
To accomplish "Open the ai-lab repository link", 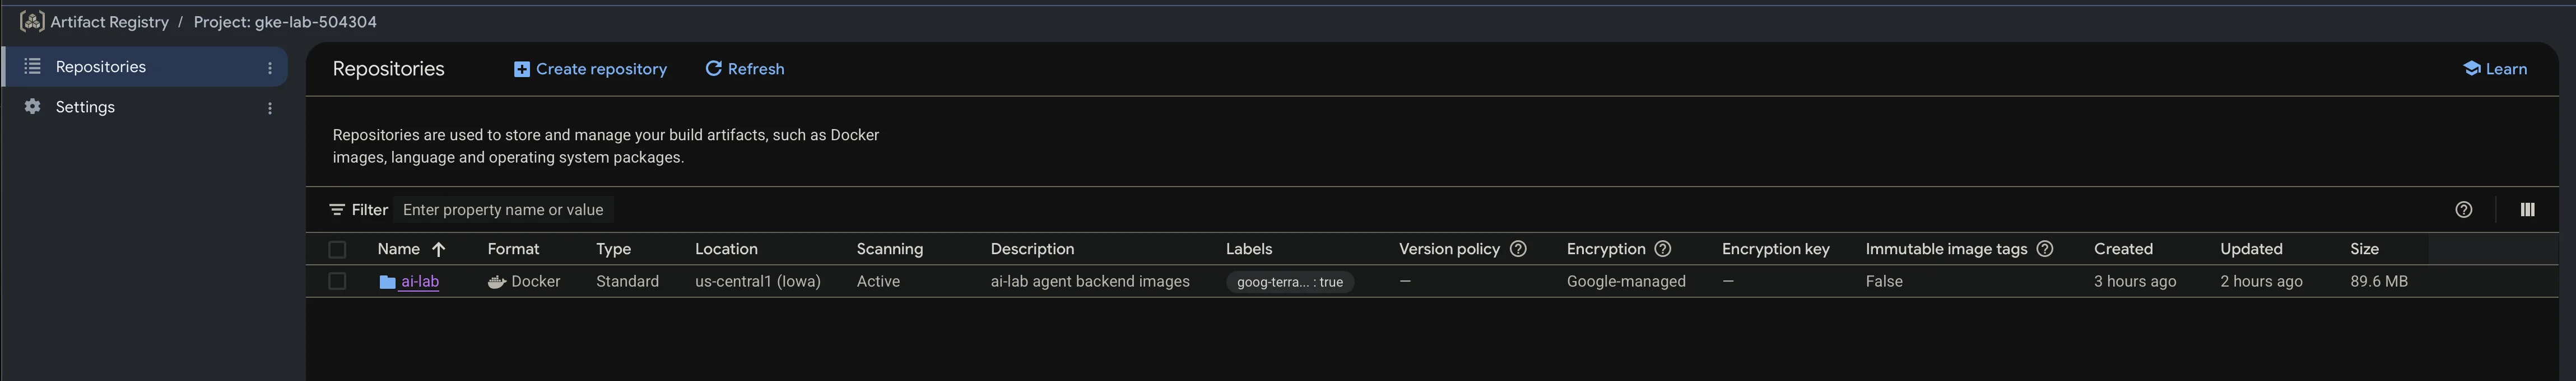I will point(420,281).
